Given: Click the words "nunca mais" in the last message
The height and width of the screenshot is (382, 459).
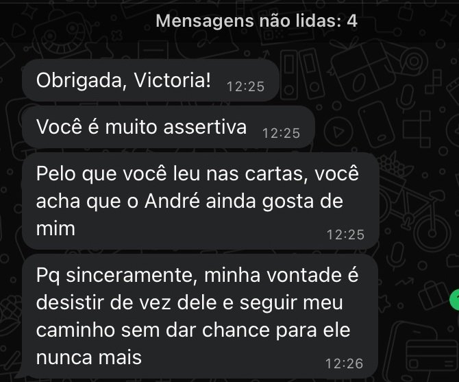Looking at the screenshot, I should point(89,357).
